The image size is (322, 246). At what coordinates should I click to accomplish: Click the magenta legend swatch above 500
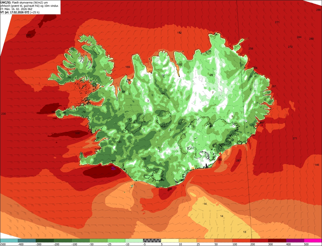313,240
